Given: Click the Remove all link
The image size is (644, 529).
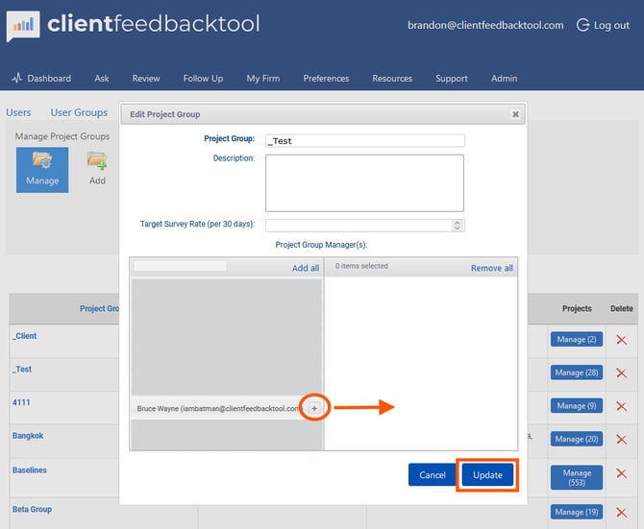Looking at the screenshot, I should pyautogui.click(x=491, y=268).
